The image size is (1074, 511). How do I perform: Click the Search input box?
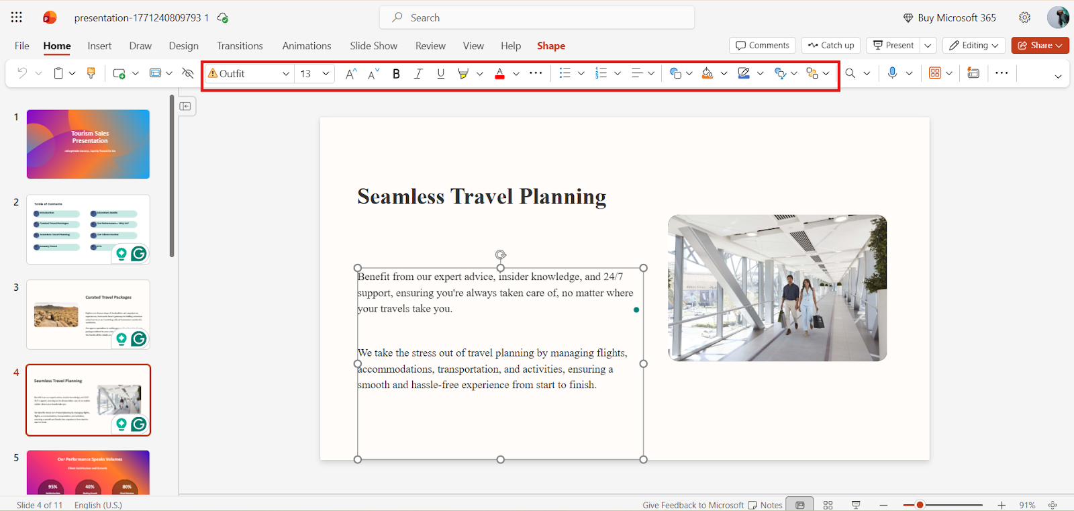coord(537,17)
